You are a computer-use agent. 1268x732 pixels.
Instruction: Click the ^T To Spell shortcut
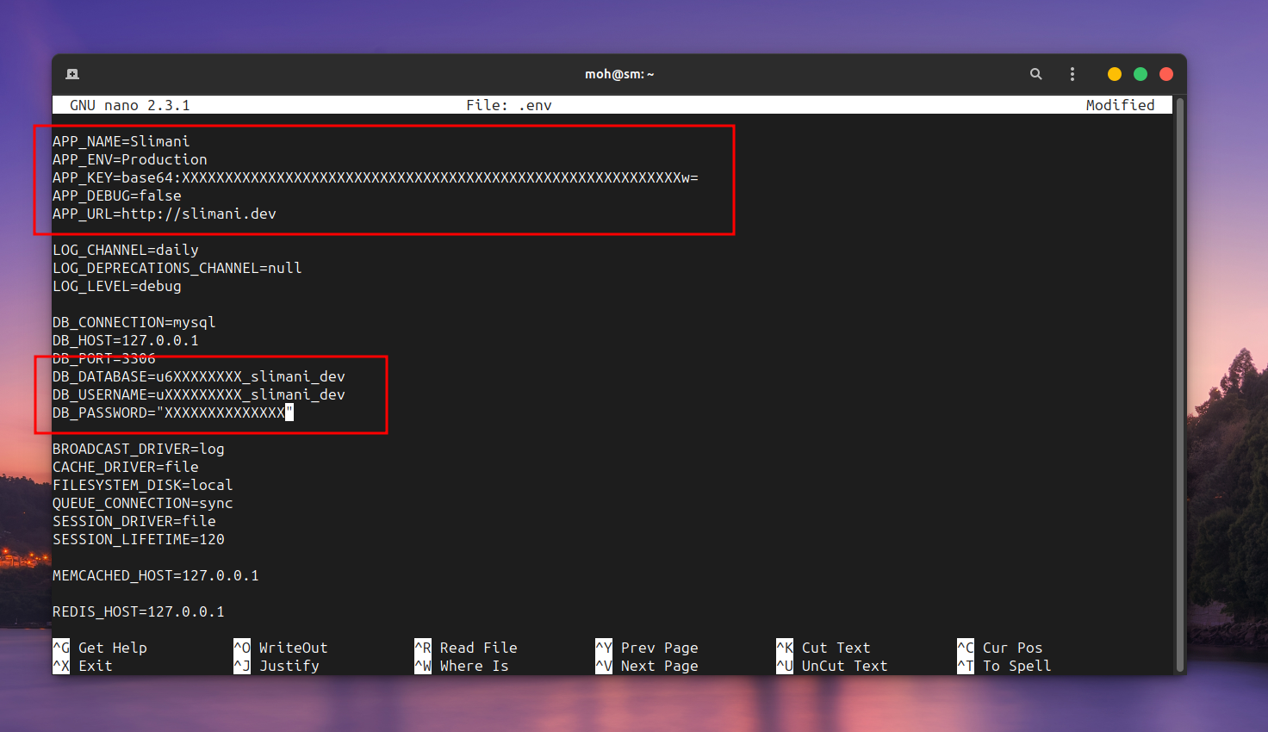1004,666
